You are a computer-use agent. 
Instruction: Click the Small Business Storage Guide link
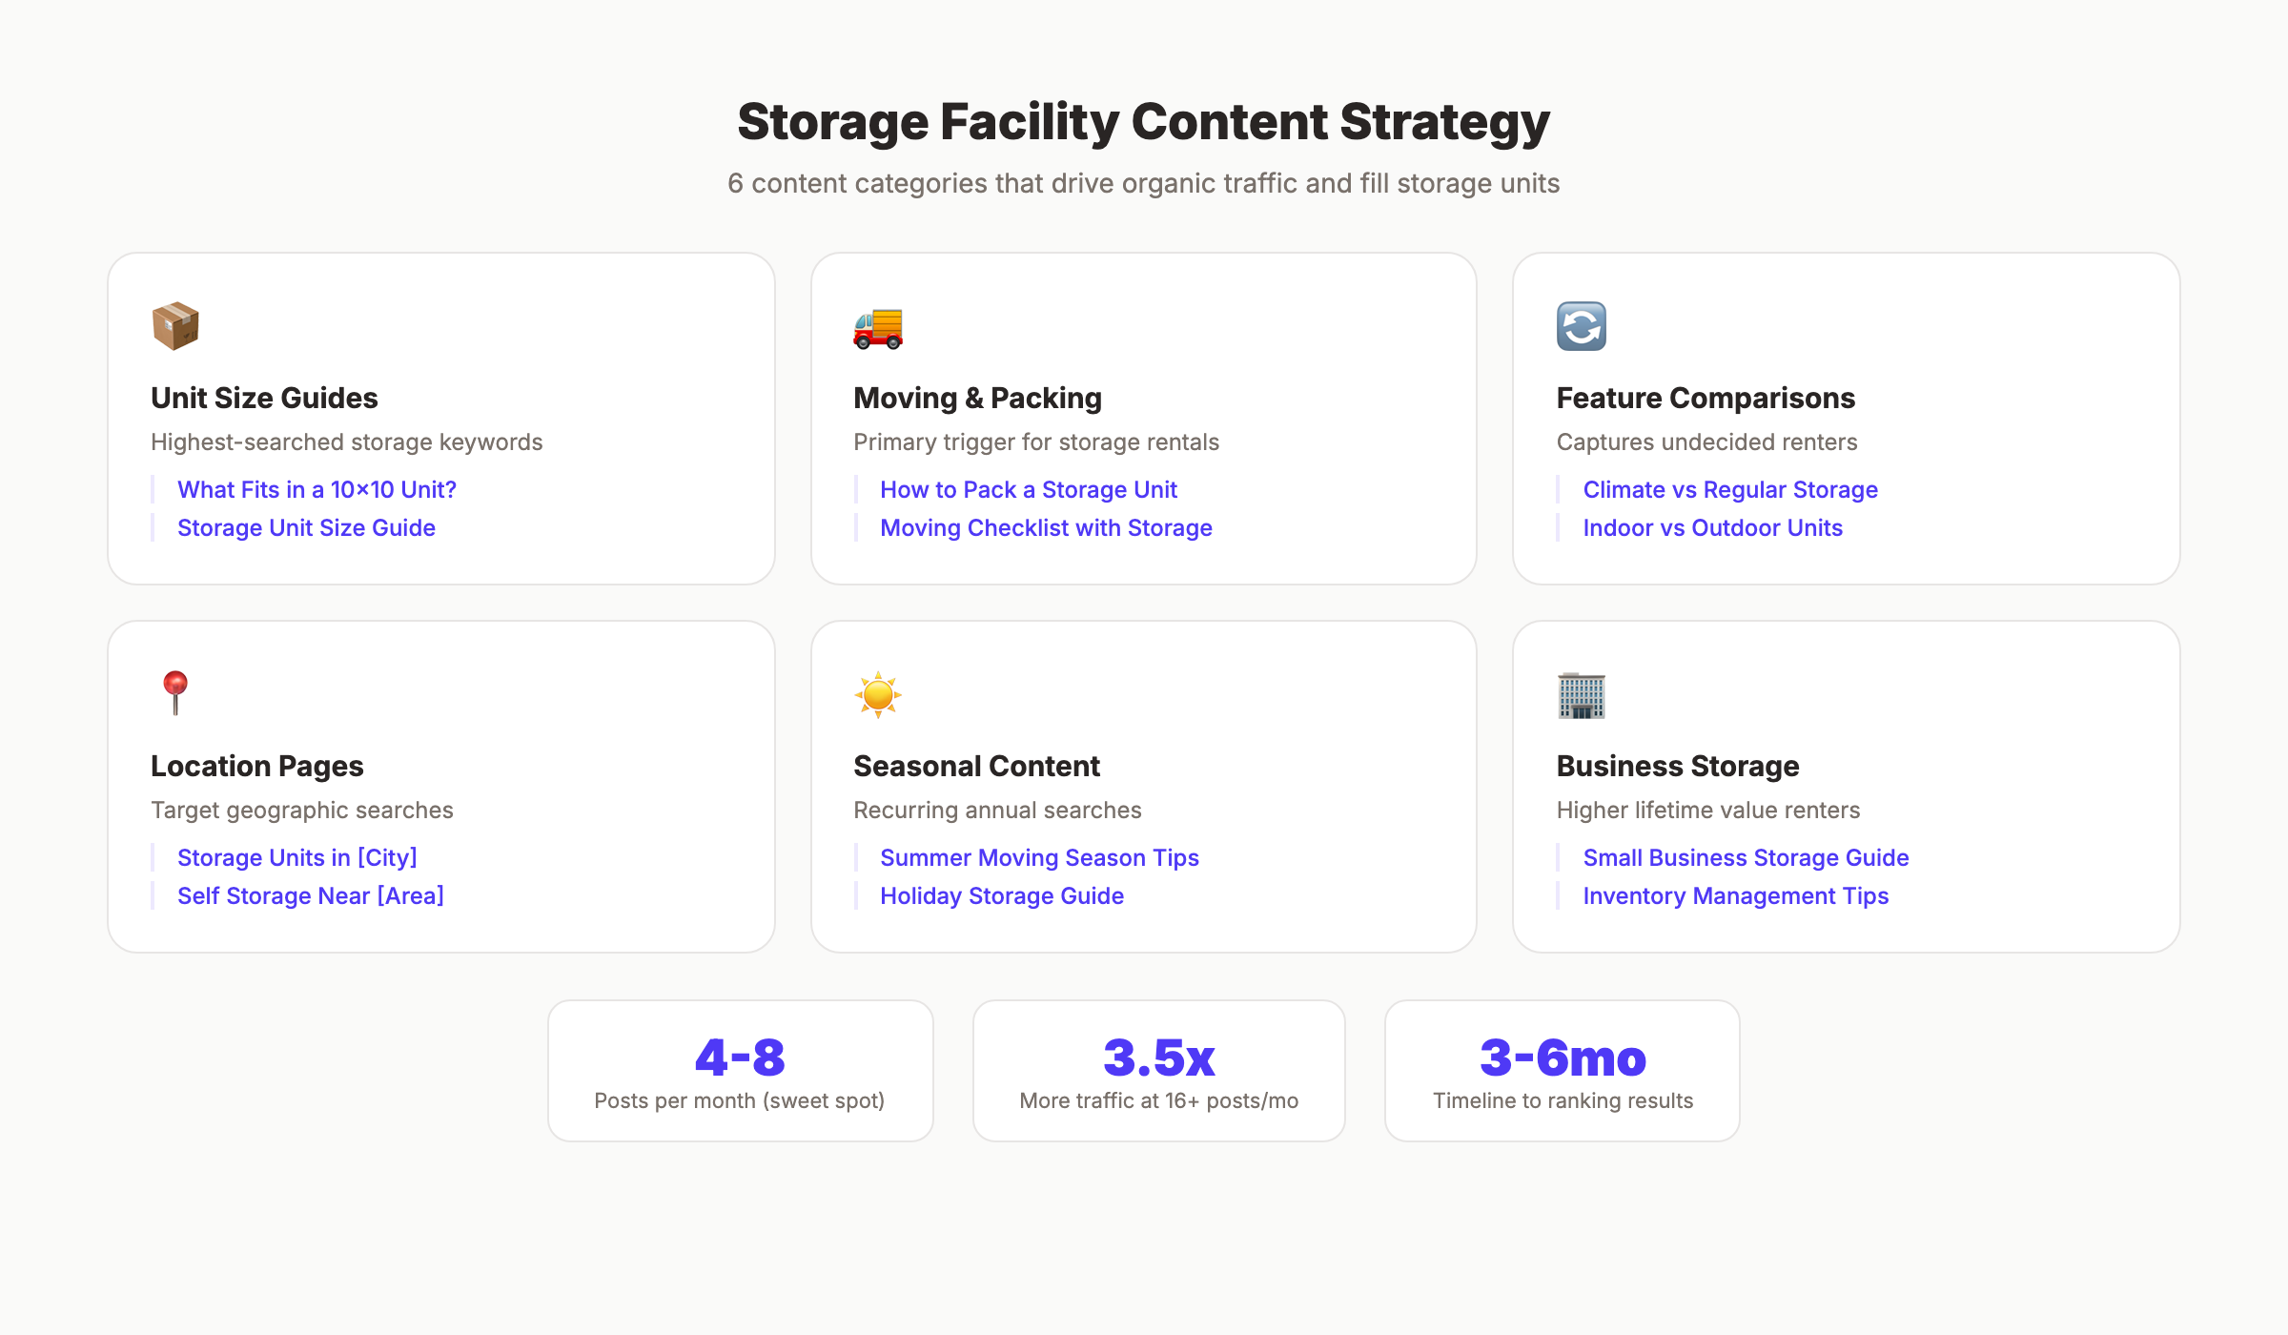[1746, 857]
